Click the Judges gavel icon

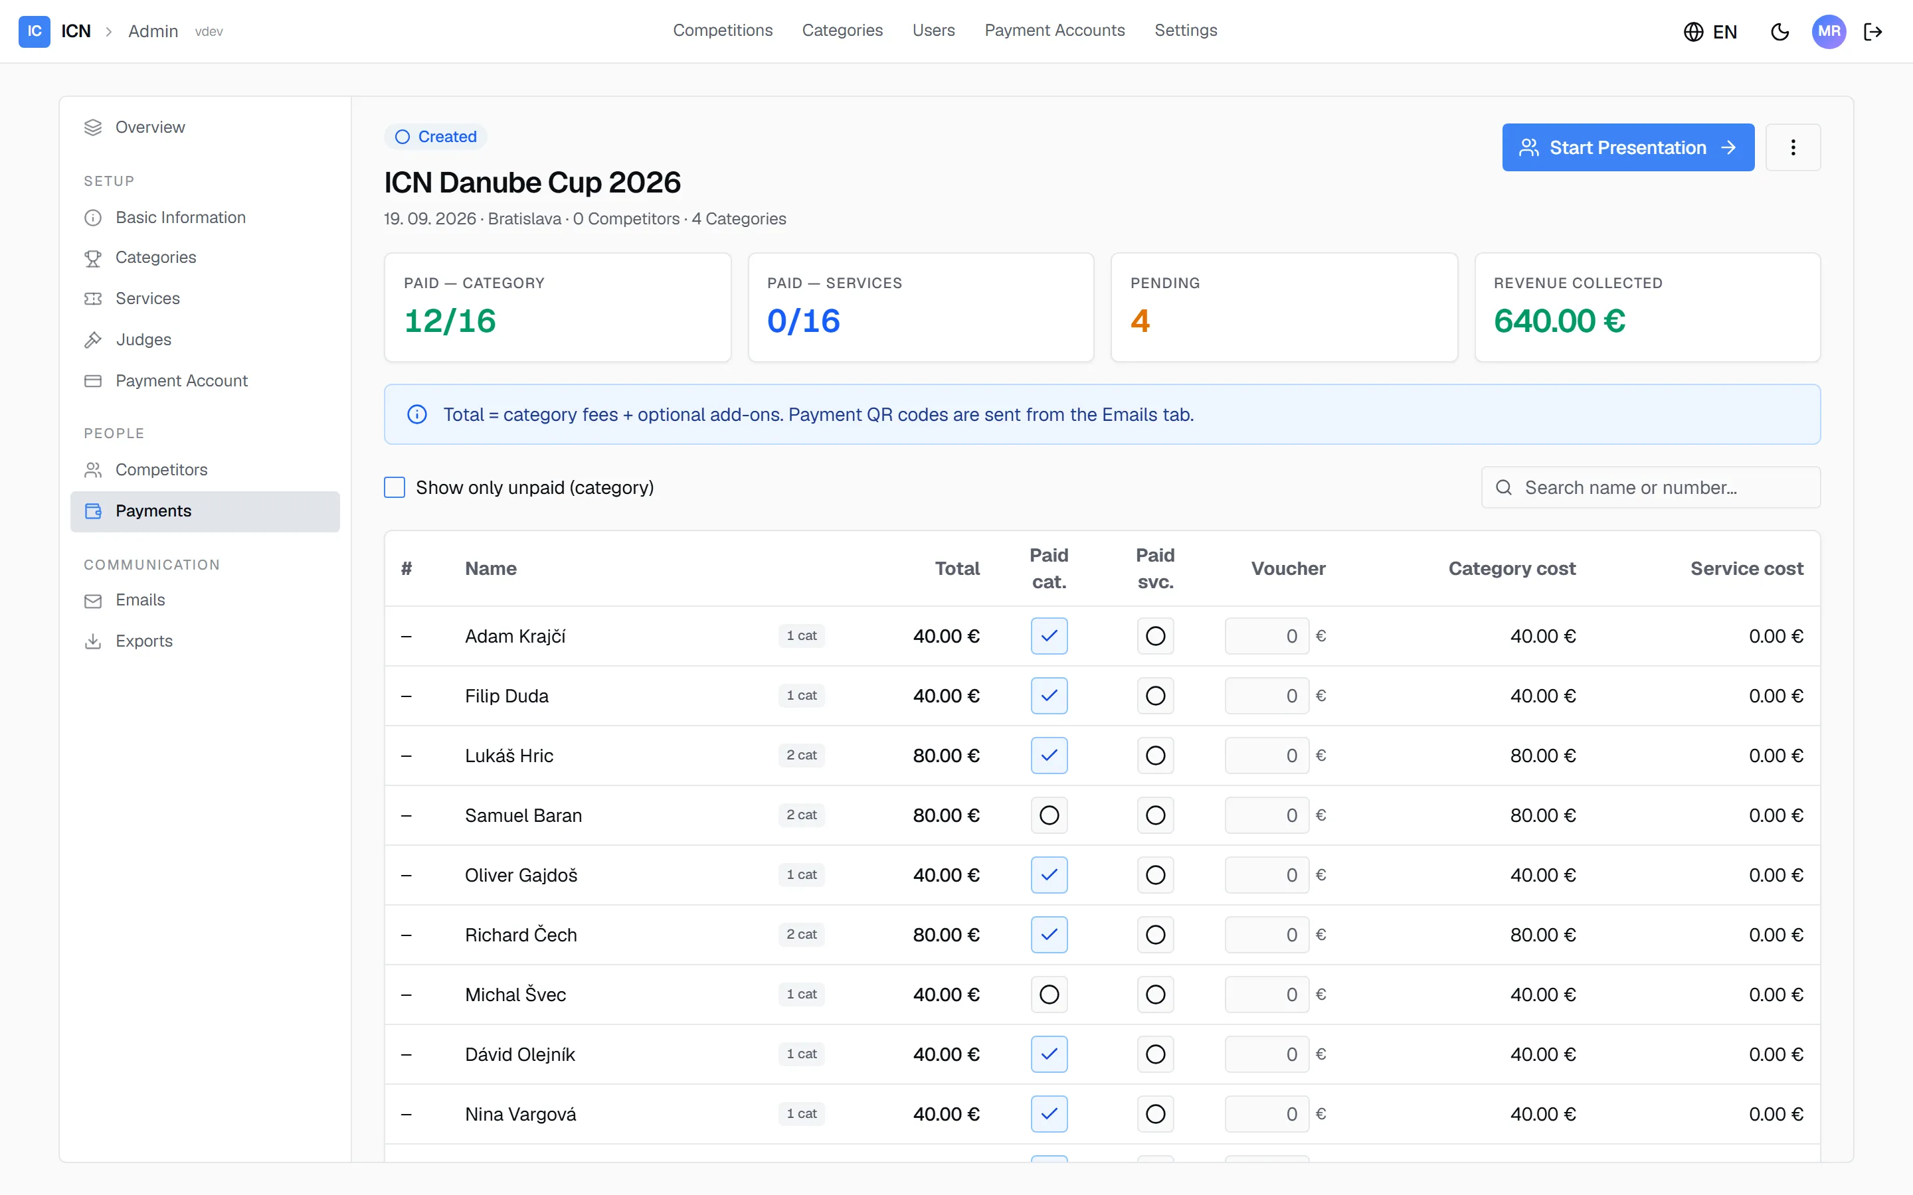click(x=93, y=340)
